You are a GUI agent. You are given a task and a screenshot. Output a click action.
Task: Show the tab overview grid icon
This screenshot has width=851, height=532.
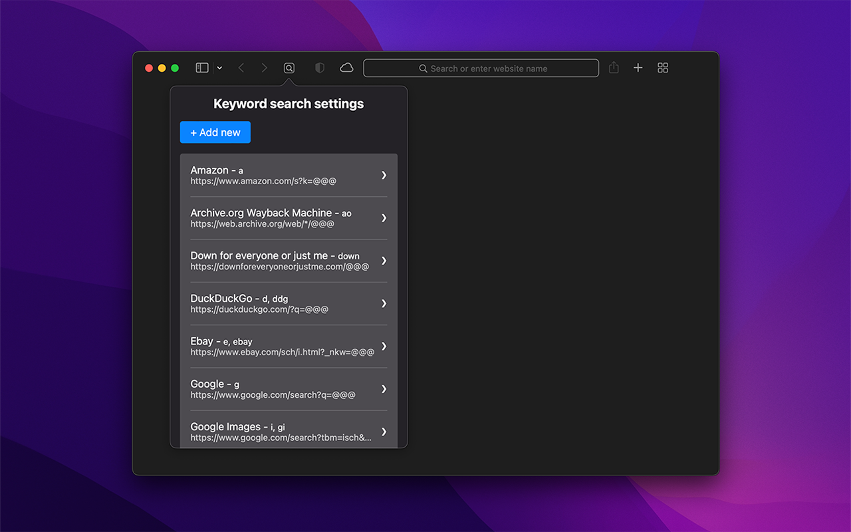tap(662, 67)
